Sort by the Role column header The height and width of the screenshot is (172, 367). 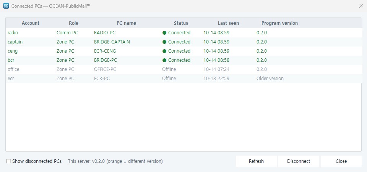(x=73, y=23)
